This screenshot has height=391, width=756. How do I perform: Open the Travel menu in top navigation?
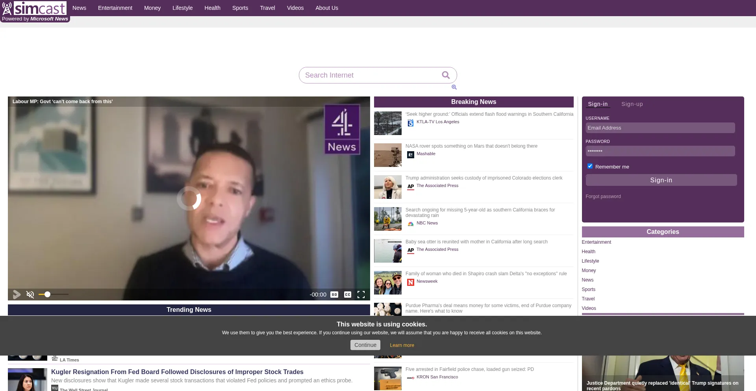(267, 8)
